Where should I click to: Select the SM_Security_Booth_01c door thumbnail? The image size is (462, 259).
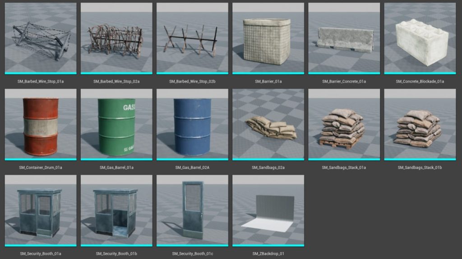[x=192, y=211]
